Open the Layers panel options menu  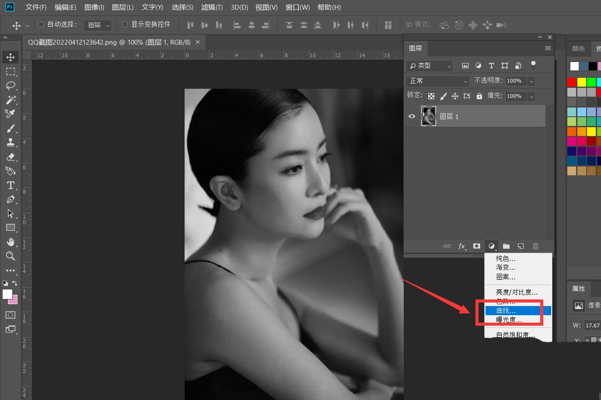tap(548, 48)
